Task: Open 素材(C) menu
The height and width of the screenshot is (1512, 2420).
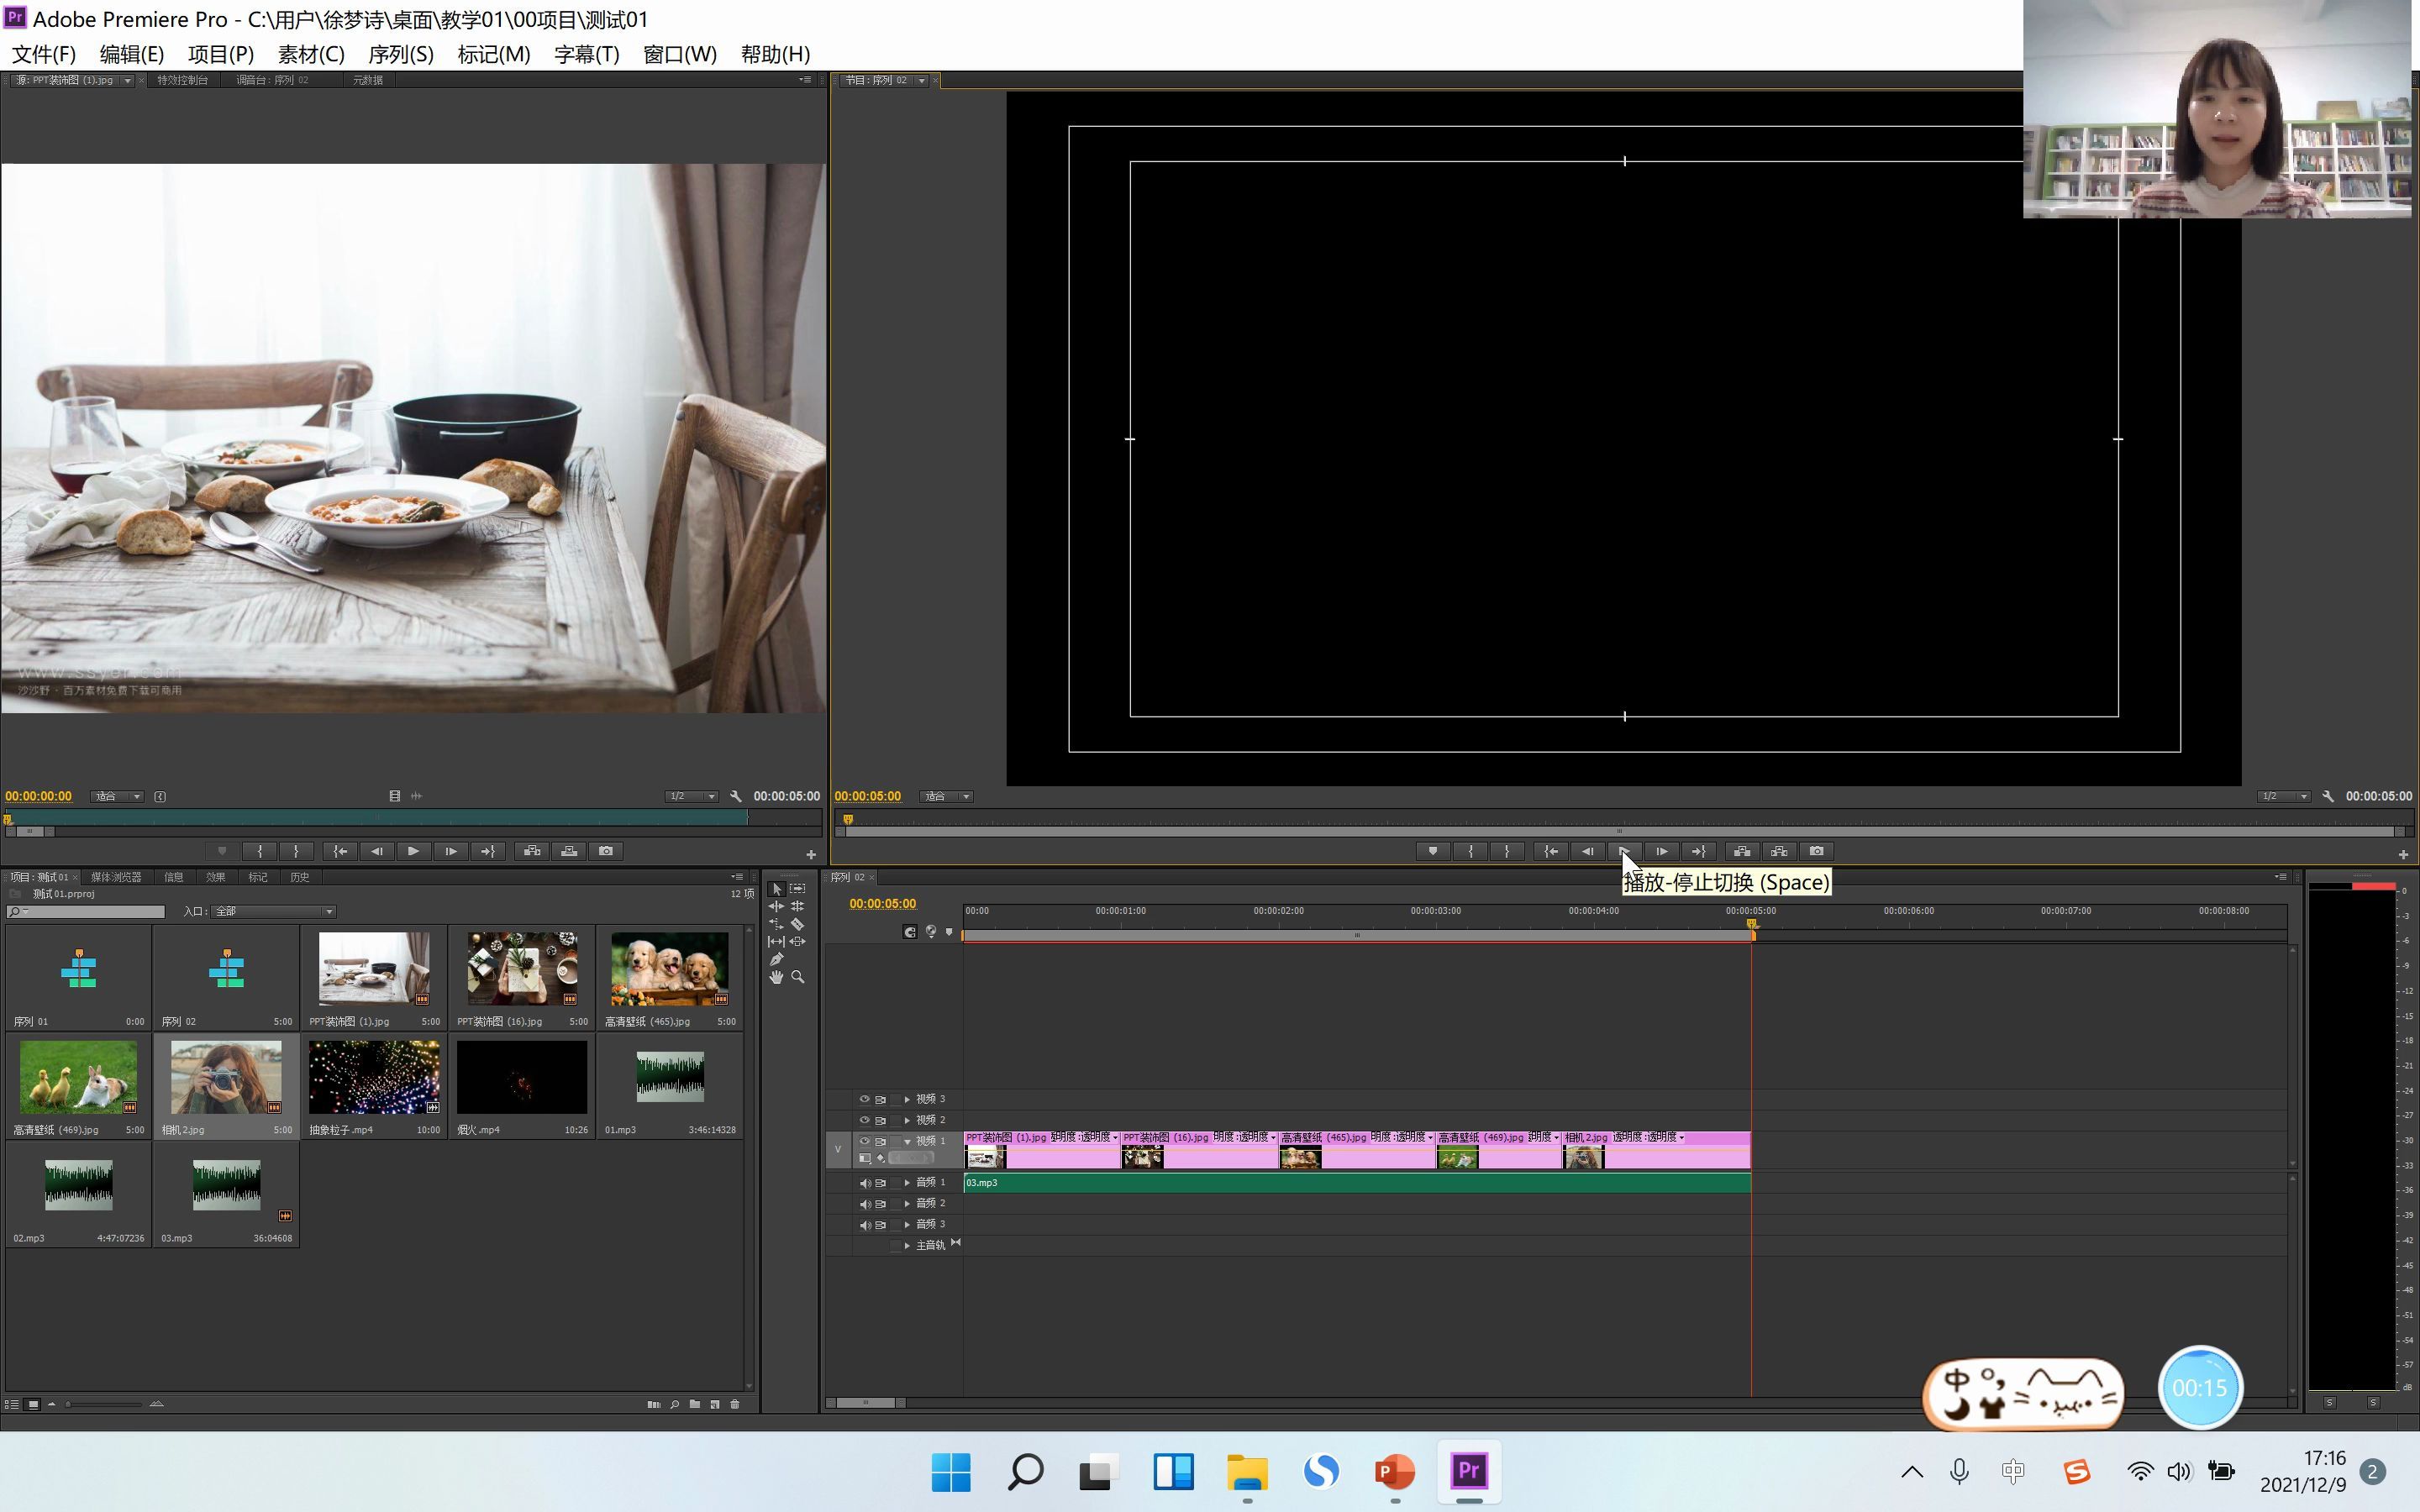Action: point(311,54)
